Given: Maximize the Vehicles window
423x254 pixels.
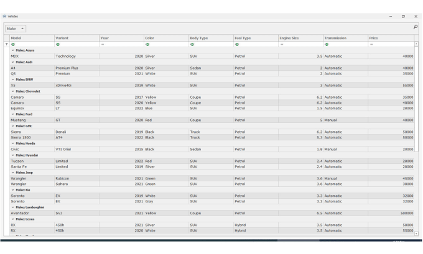Looking at the screenshot, I should click(x=403, y=16).
